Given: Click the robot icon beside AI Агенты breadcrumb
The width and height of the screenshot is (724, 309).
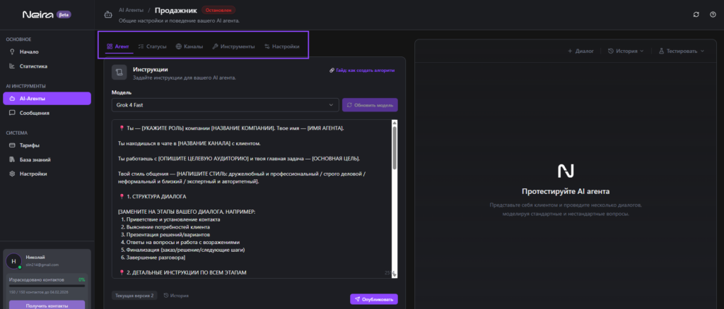Looking at the screenshot, I should tap(107, 14).
